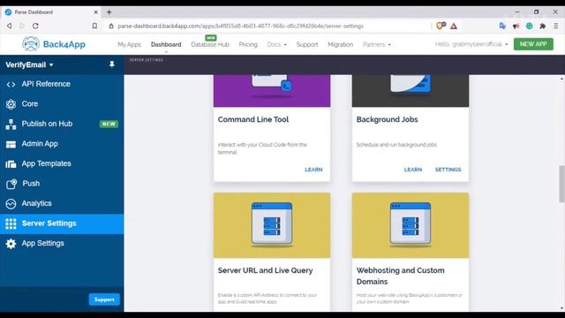Image resolution: width=565 pixels, height=318 pixels.
Task: Open the browser hamburger menu
Action: [556, 26]
